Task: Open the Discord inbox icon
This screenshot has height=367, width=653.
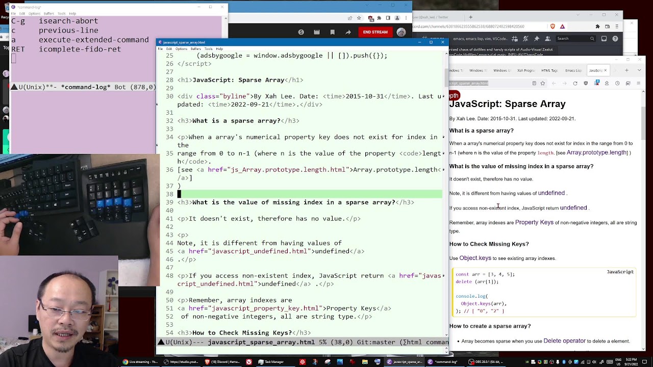Action: click(604, 39)
